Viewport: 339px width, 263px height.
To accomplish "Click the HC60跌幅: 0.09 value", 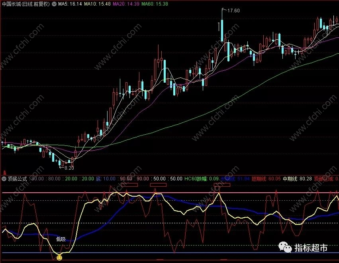I will (x=202, y=179).
